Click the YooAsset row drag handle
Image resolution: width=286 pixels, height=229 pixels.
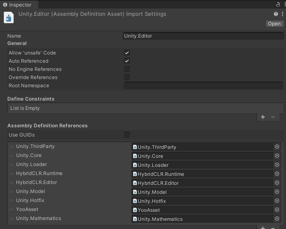11,209
